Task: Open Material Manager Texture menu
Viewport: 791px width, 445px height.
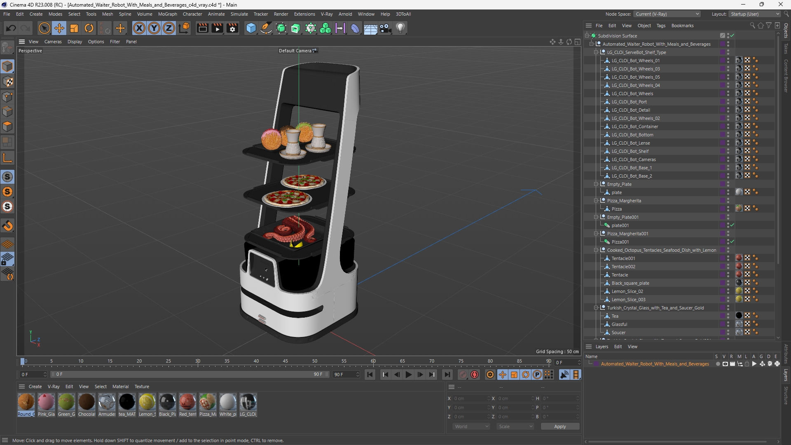Action: pos(142,386)
